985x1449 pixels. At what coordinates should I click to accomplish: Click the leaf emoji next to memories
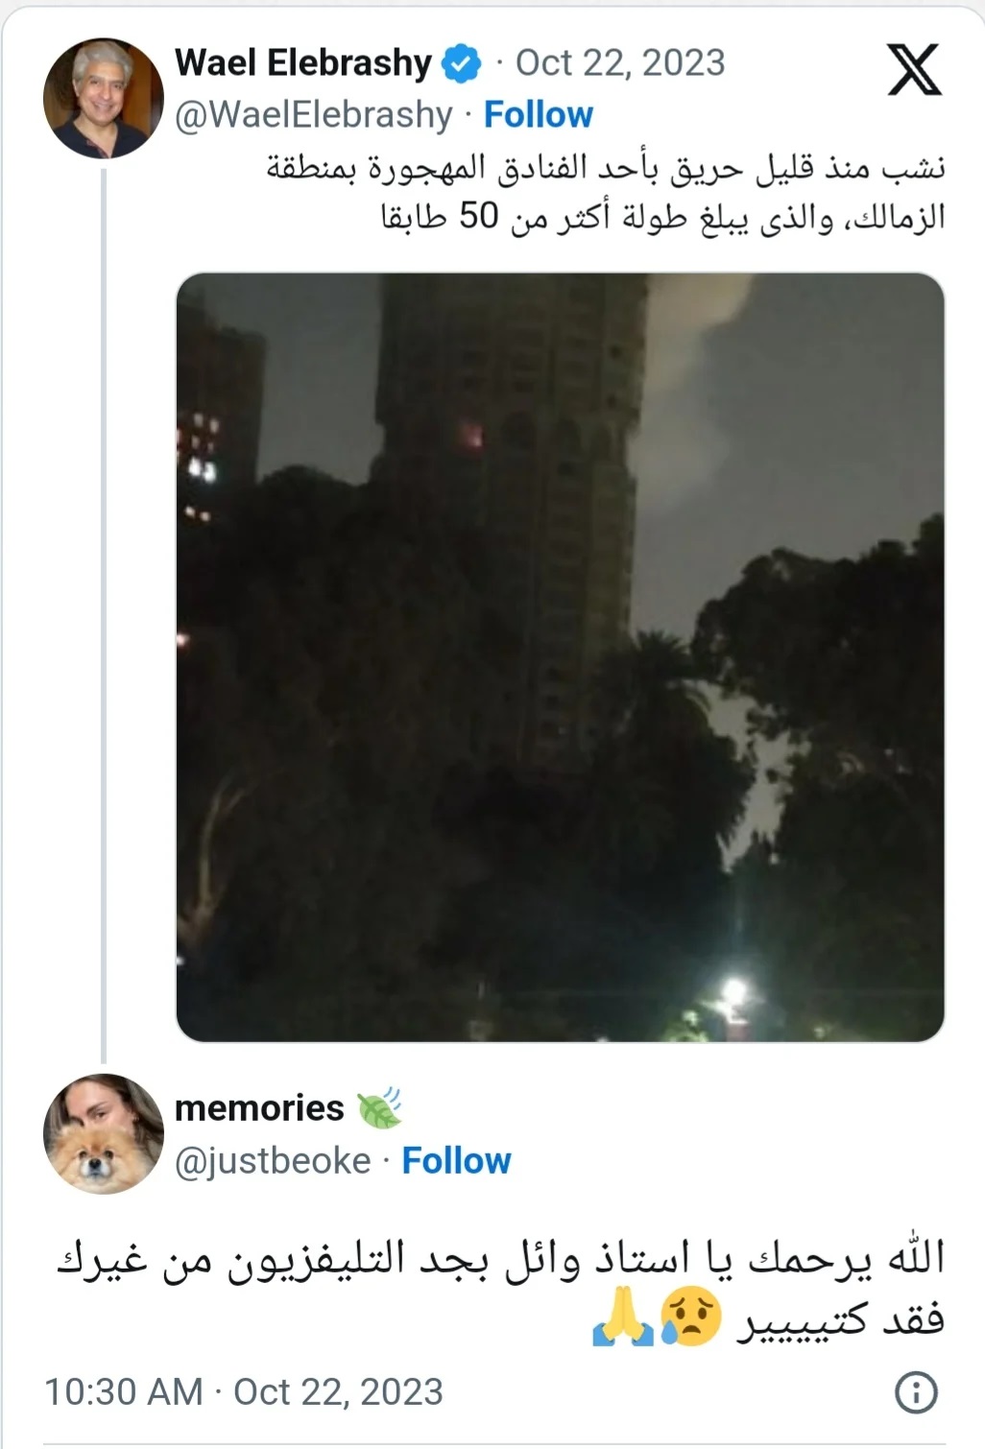point(379,1108)
